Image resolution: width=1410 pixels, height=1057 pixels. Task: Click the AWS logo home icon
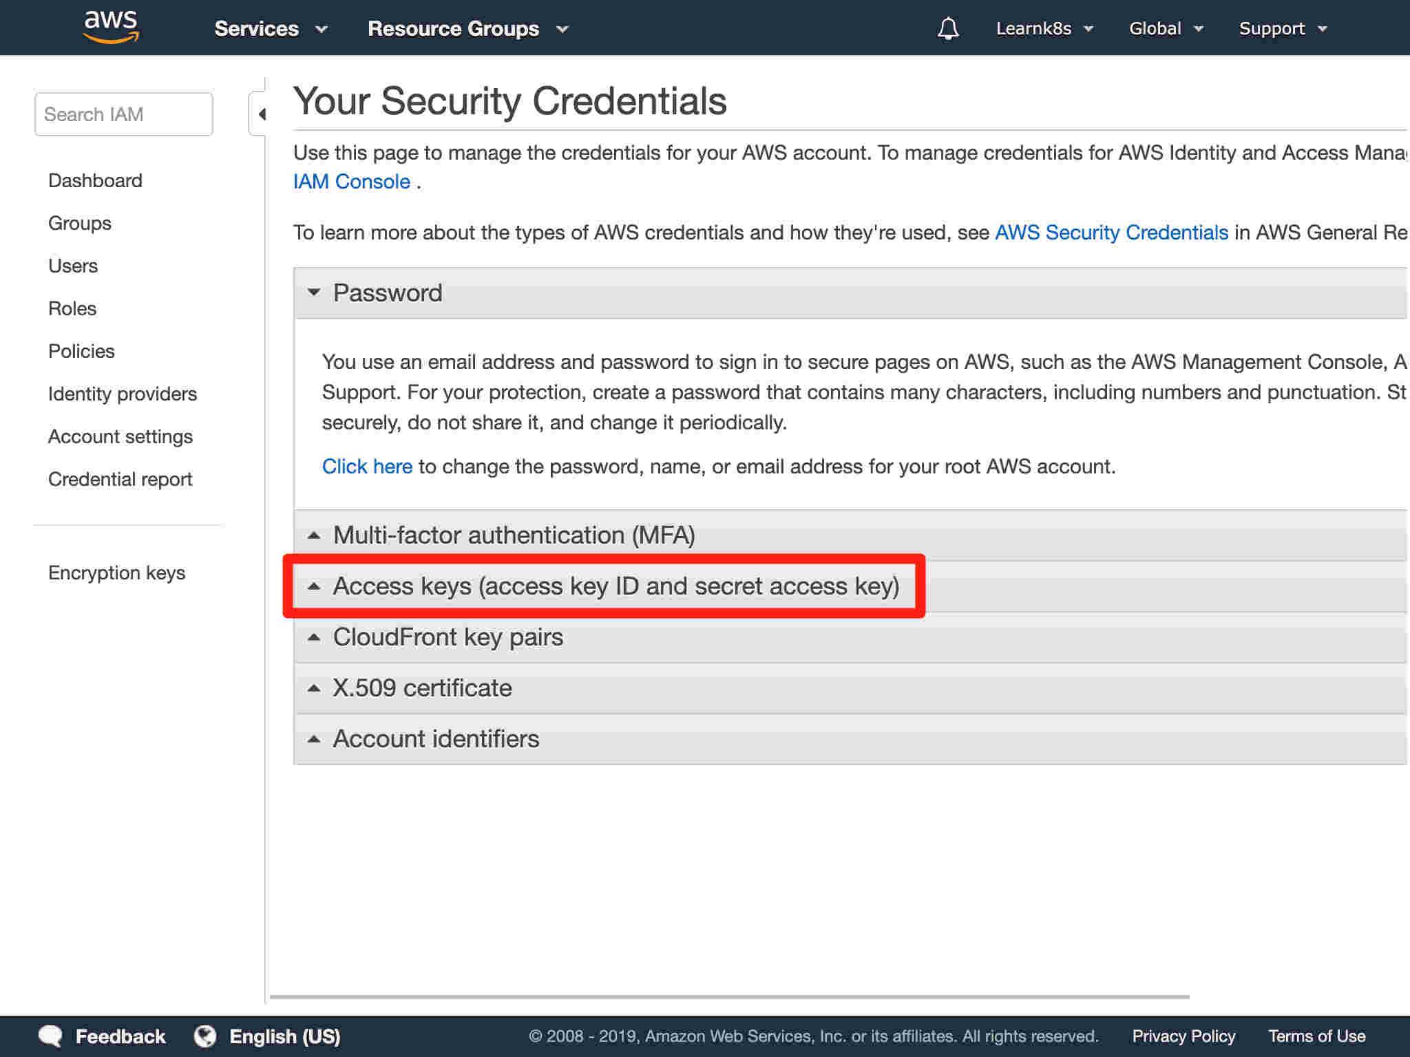point(111,27)
